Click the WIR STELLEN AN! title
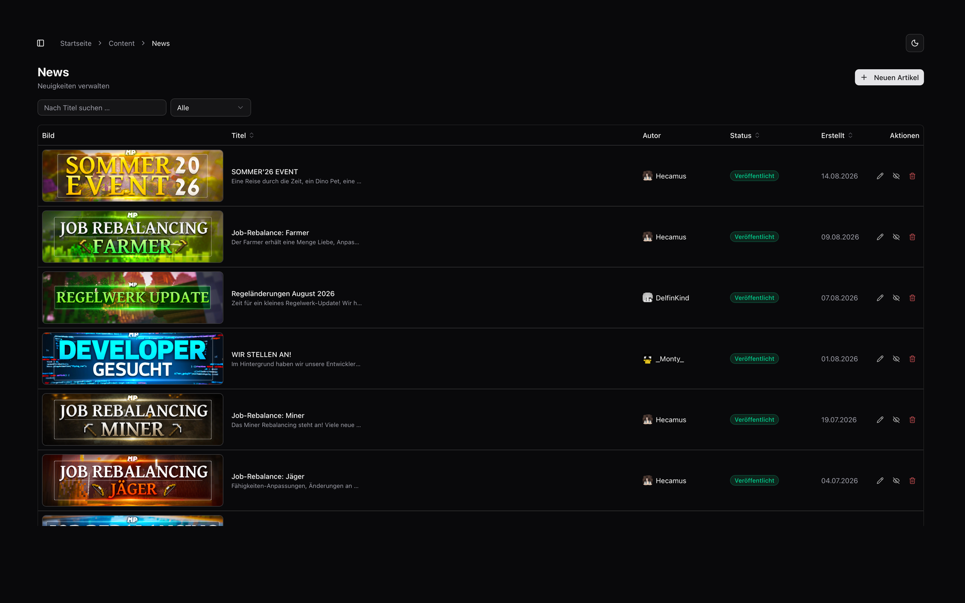Viewport: 965px width, 603px height. (x=261, y=355)
